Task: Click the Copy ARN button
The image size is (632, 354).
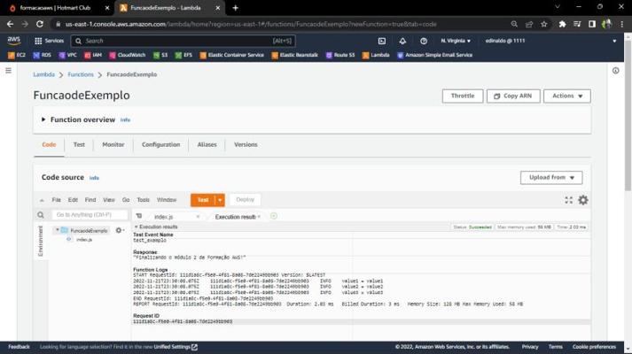Action: (x=513, y=96)
